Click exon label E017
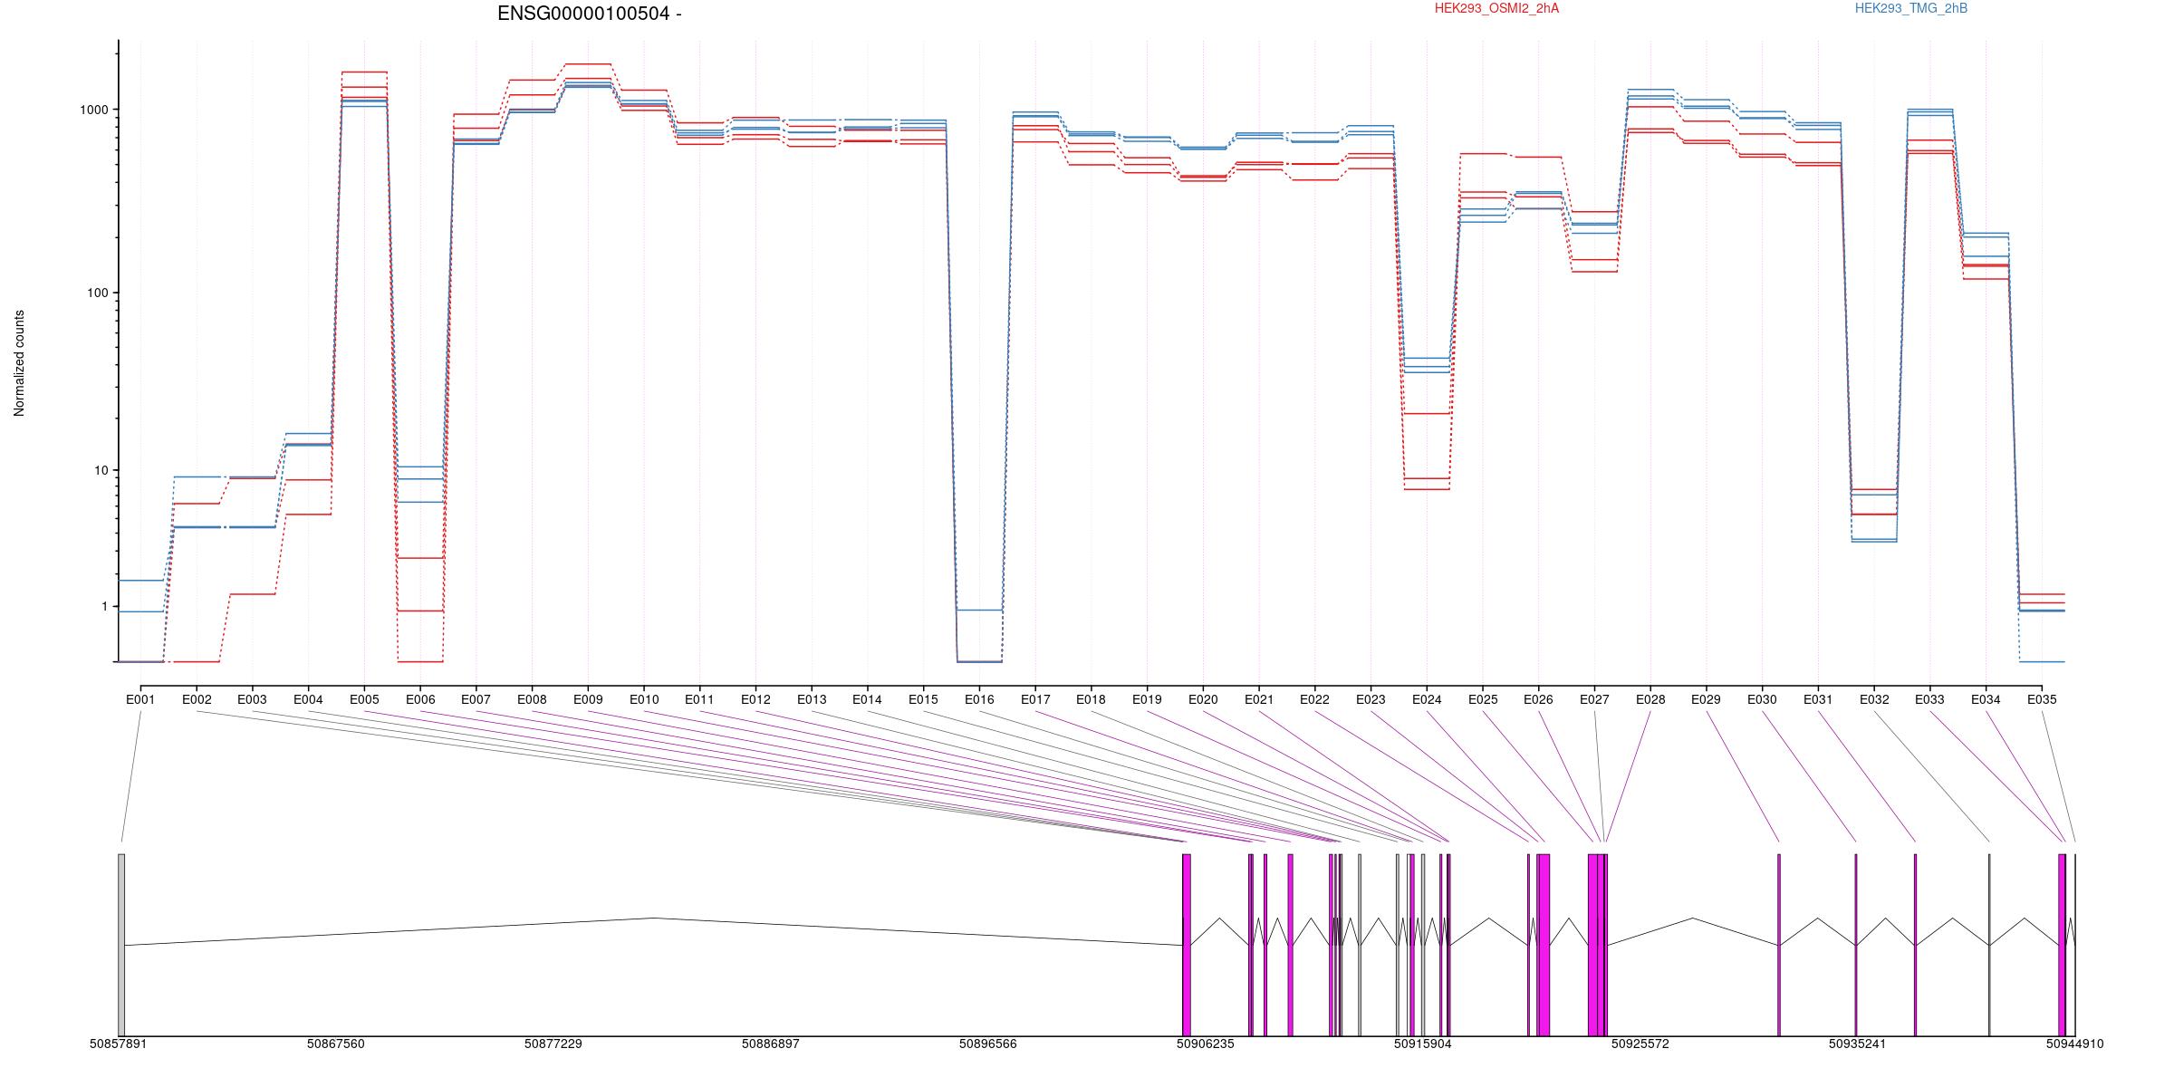 (1035, 699)
